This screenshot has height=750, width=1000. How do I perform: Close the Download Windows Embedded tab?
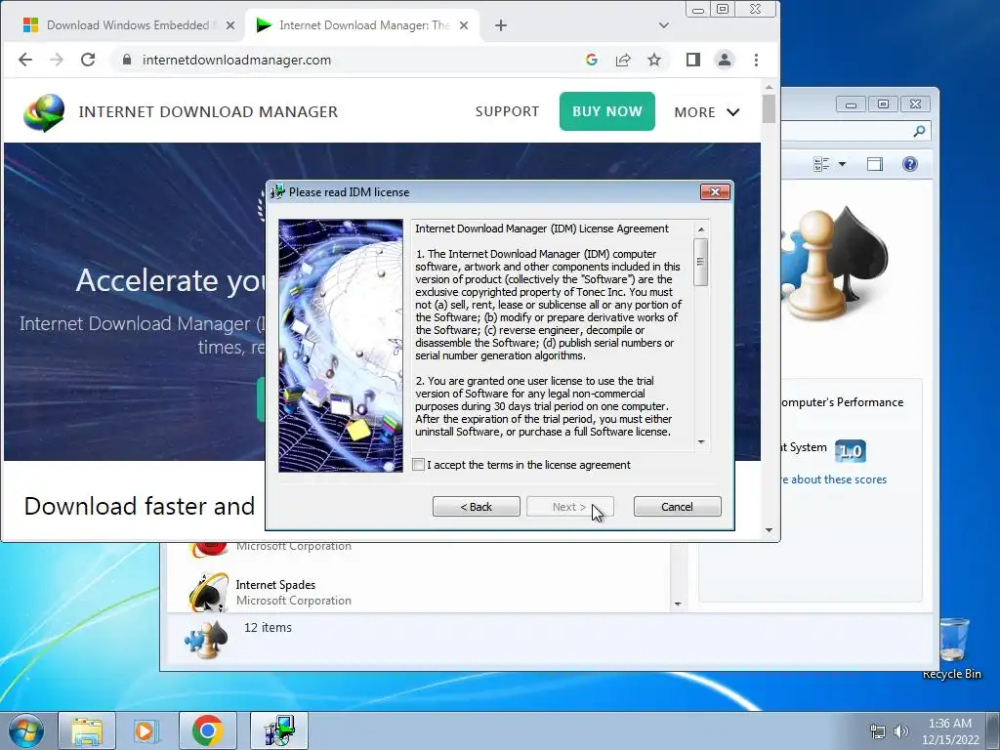[230, 25]
